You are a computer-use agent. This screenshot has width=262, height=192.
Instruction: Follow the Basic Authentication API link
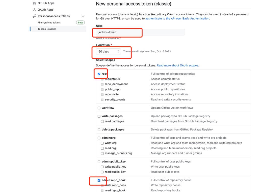177,19
